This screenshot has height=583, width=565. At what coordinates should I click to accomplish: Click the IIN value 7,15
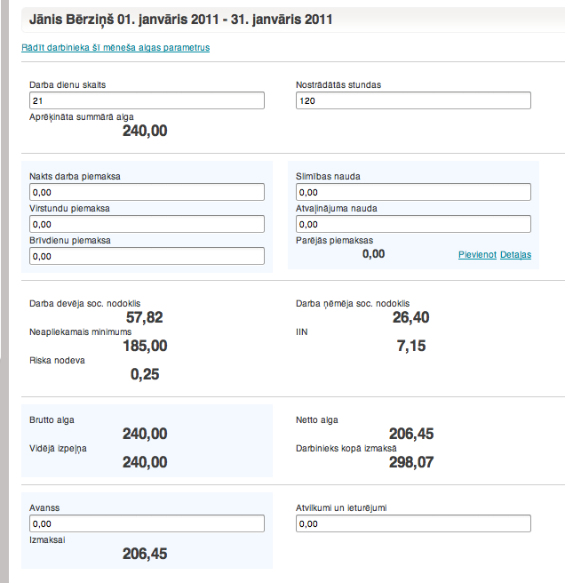pos(413,346)
